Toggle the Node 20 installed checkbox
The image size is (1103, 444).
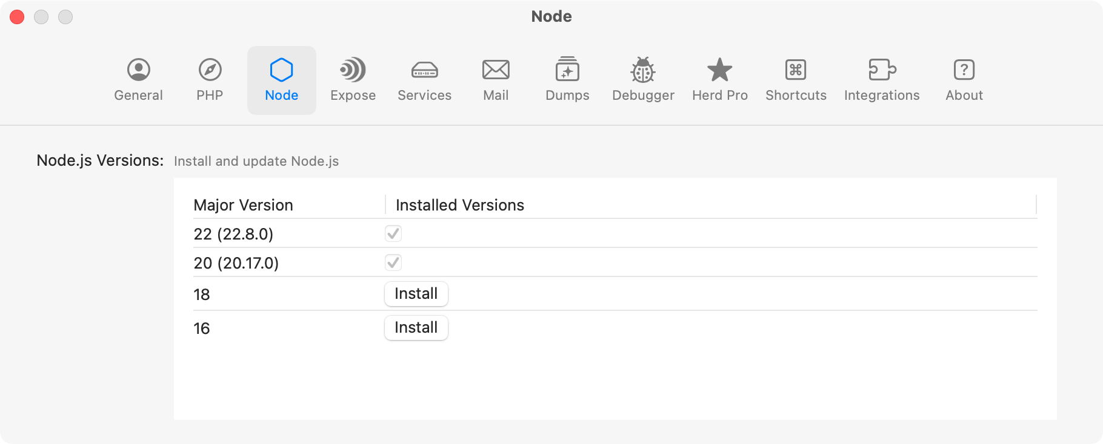(x=393, y=263)
